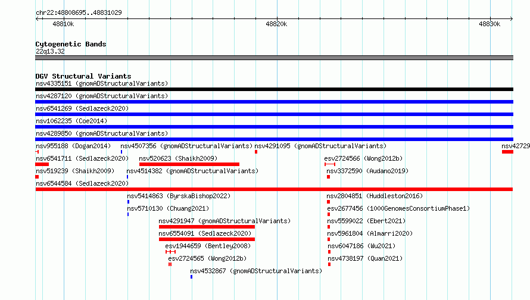This screenshot has height=300, width=530.
Task: Open nsv4287120 gnomADStructuralVariants label
Action: pos(102,96)
